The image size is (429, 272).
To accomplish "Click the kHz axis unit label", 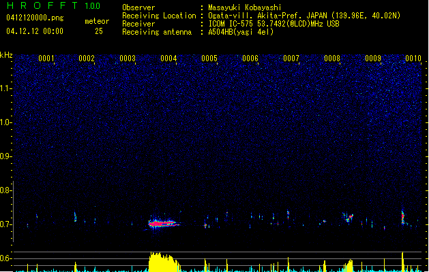I will pyautogui.click(x=6, y=55).
